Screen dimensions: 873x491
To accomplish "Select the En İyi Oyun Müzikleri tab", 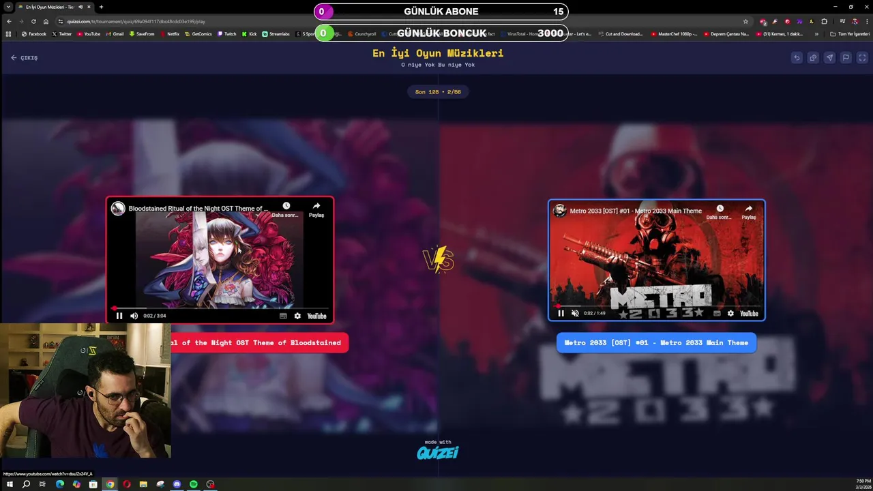I will point(55,7).
